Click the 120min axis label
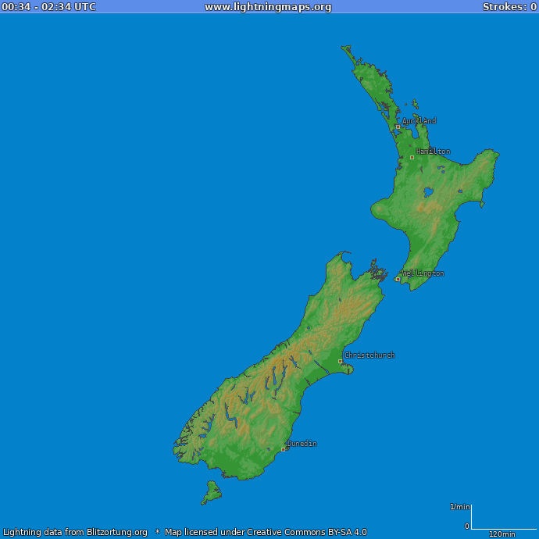 click(x=502, y=534)
